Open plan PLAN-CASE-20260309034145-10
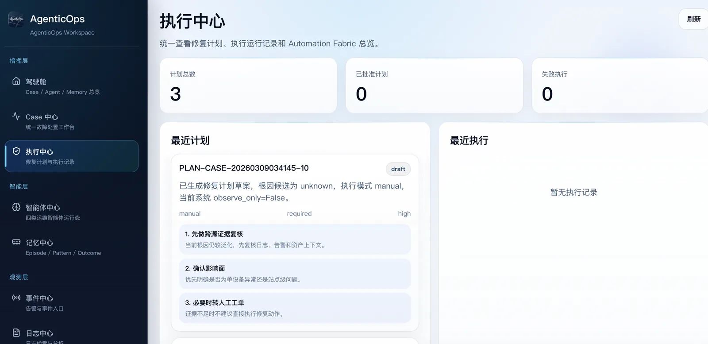The height and width of the screenshot is (344, 708). point(244,168)
